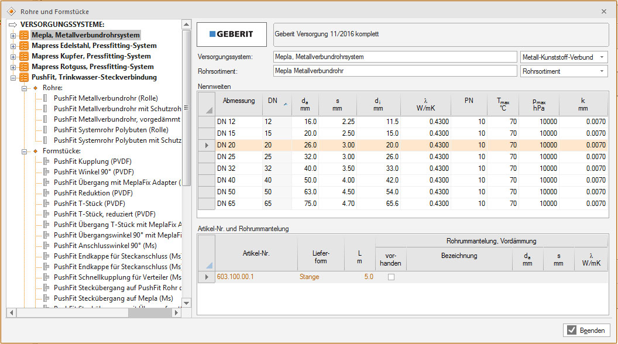Image resolution: width=618 pixels, height=344 pixels.
Task: Click the tree's horizontal scrollbar right arrow
Action: pos(176,312)
